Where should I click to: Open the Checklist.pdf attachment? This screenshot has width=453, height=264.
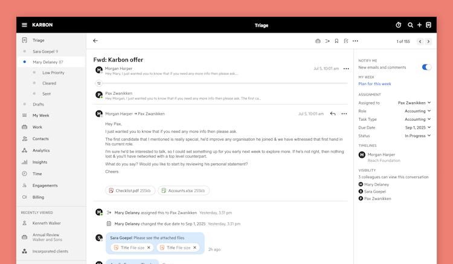pyautogui.click(x=126, y=190)
